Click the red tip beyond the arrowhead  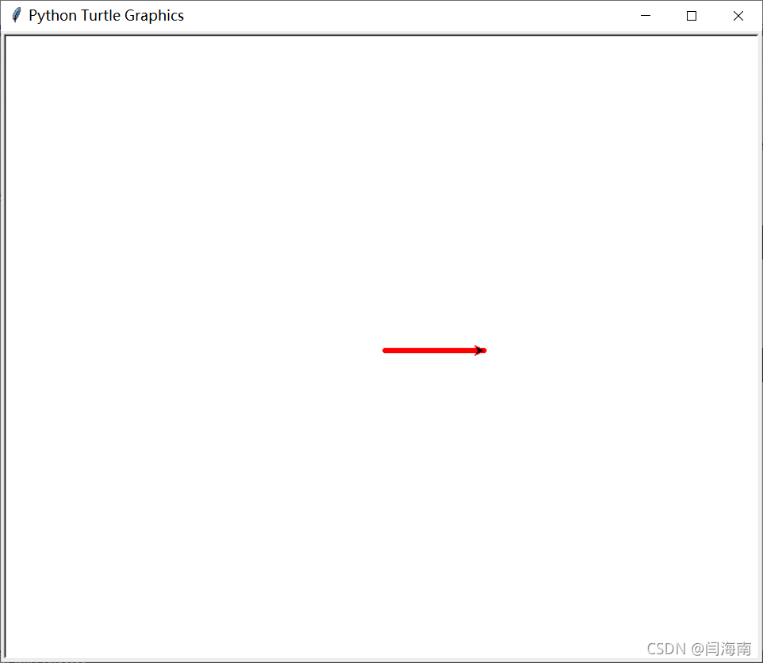[485, 351]
